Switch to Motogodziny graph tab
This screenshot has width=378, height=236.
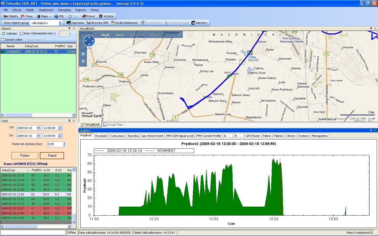[x=320, y=136]
